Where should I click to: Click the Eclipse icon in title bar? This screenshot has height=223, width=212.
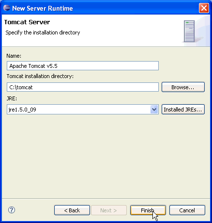[7, 8]
